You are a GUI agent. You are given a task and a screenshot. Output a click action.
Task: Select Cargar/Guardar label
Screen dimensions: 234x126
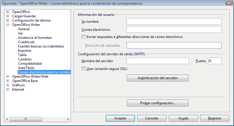24,16
